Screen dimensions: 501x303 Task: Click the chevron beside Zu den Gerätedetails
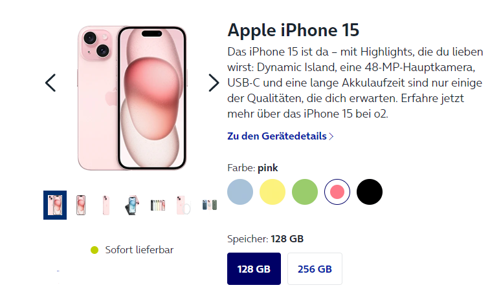(x=331, y=136)
